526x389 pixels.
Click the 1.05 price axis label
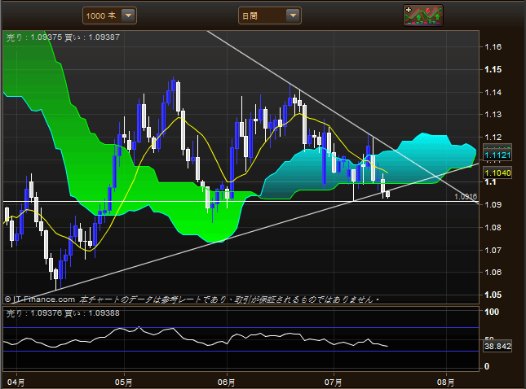point(493,295)
